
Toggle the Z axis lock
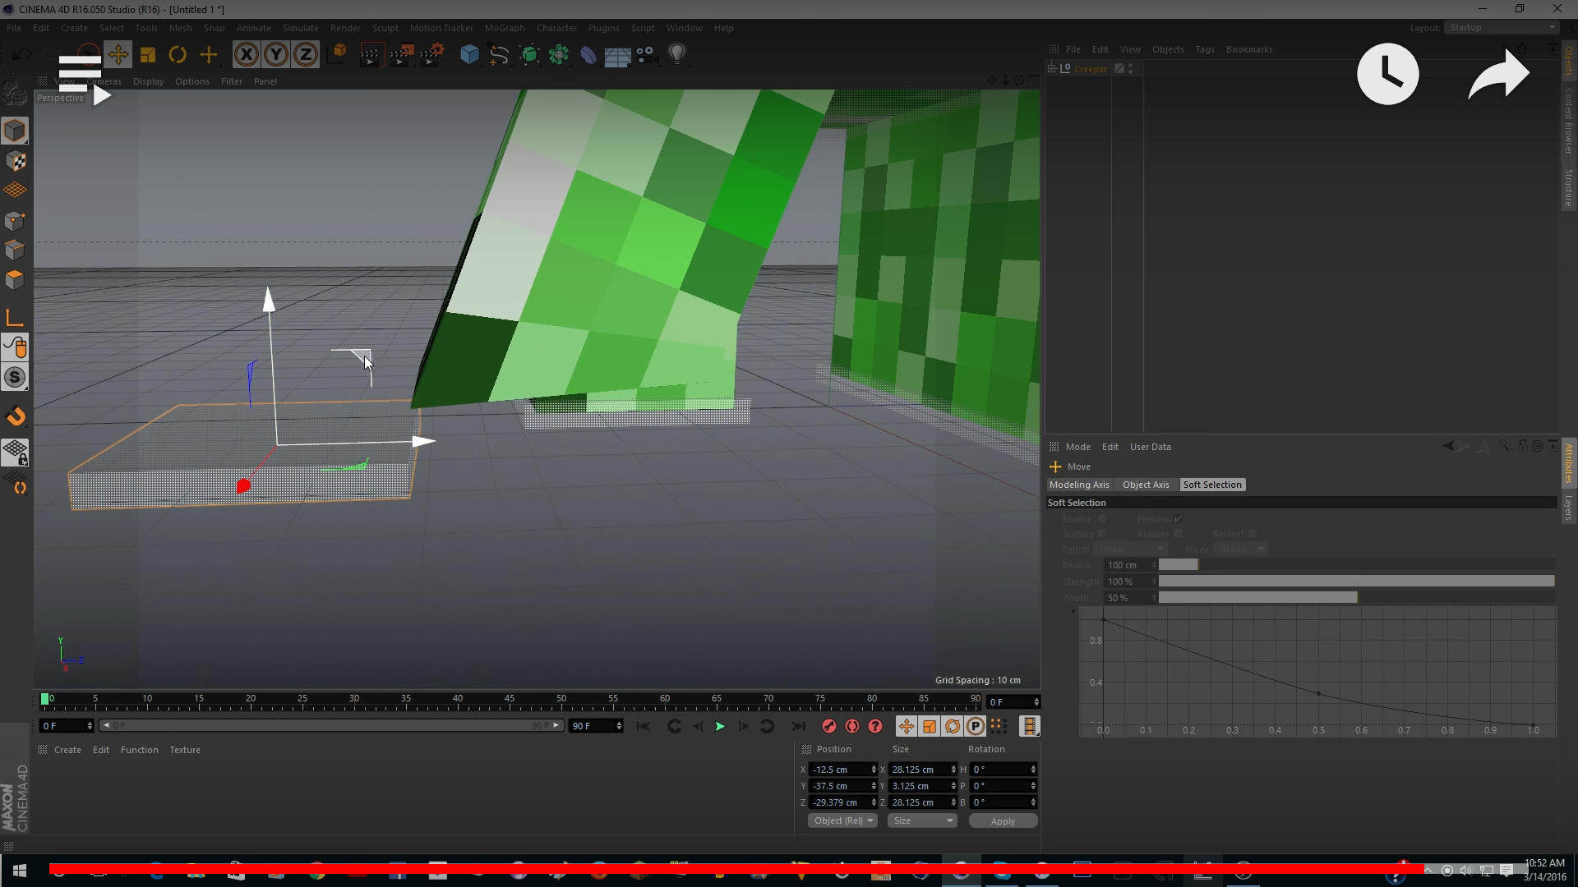point(306,55)
